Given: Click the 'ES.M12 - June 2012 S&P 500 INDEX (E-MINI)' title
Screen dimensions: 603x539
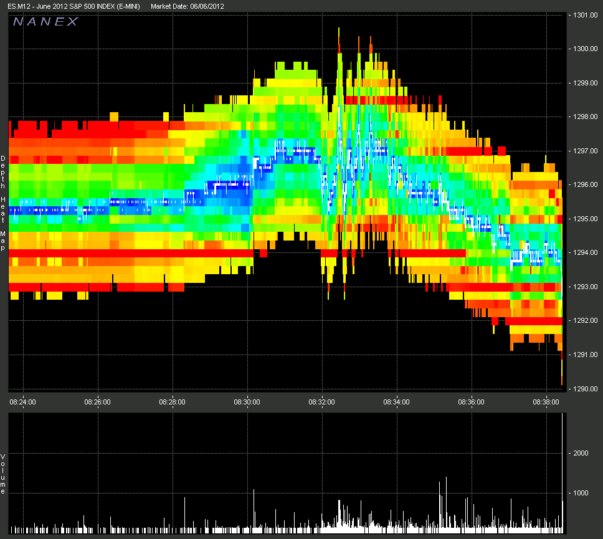Looking at the screenshot, I should pyautogui.click(x=74, y=6).
